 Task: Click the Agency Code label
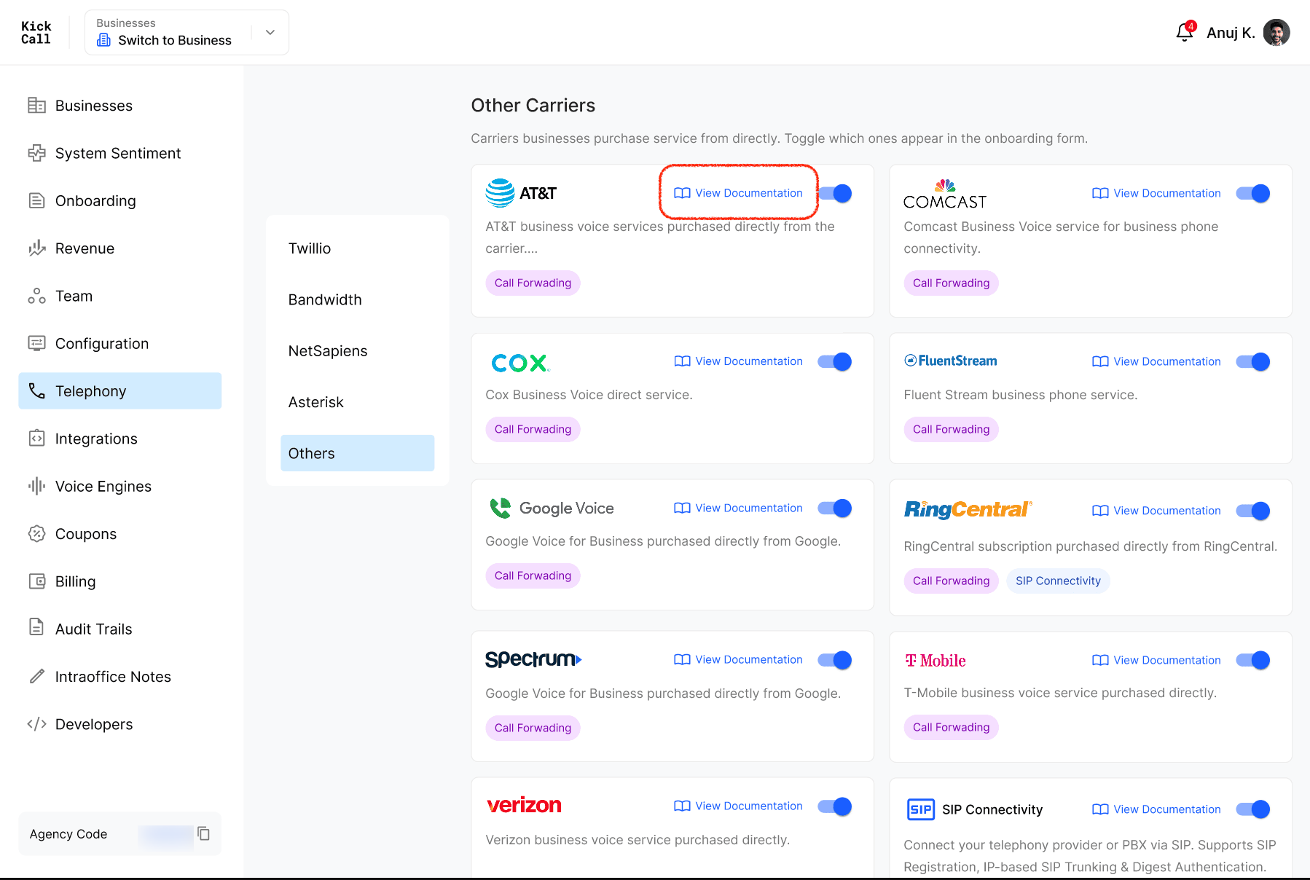pos(68,834)
